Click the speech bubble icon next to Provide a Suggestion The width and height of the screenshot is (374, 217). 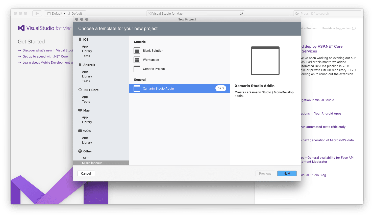point(354,28)
